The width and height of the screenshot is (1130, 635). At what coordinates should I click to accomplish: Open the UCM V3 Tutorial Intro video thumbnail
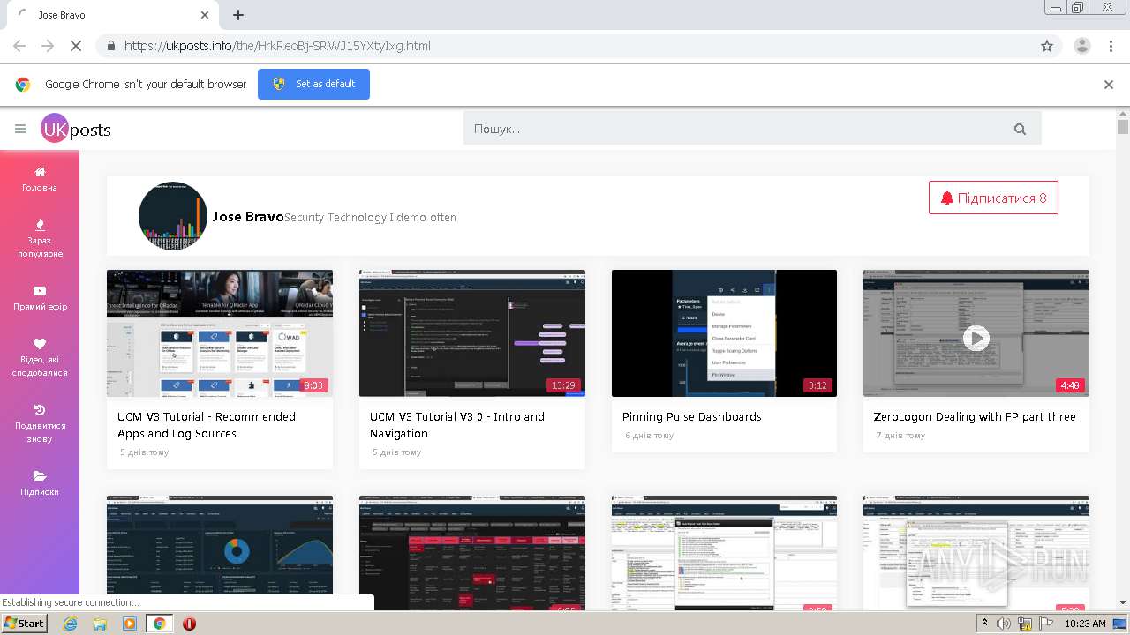click(x=472, y=333)
